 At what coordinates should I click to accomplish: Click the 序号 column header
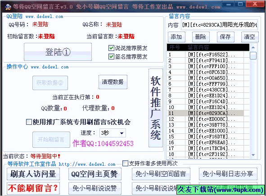(176, 47)
